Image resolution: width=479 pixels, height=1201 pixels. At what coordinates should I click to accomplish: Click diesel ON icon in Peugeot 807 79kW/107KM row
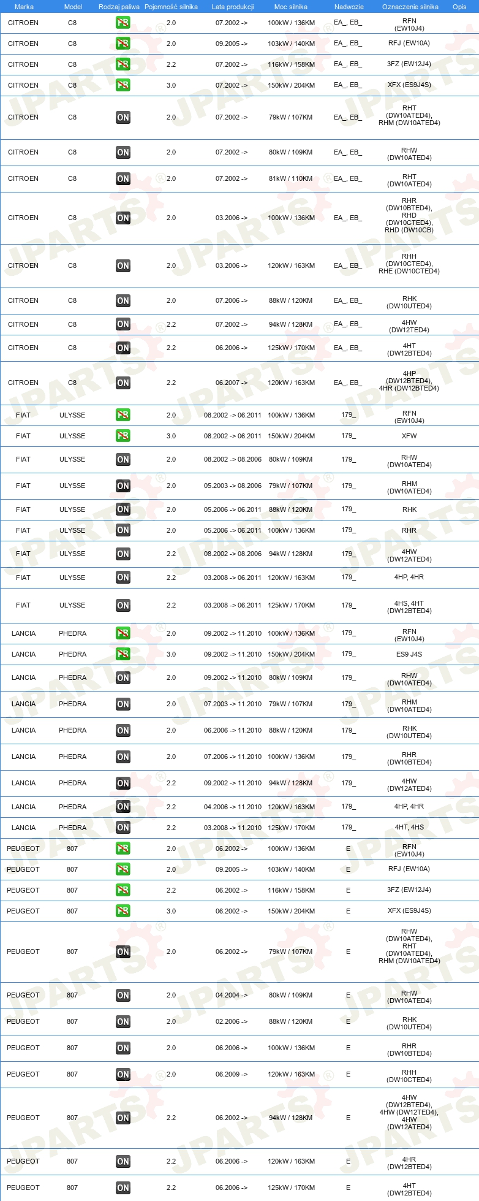pyautogui.click(x=123, y=951)
